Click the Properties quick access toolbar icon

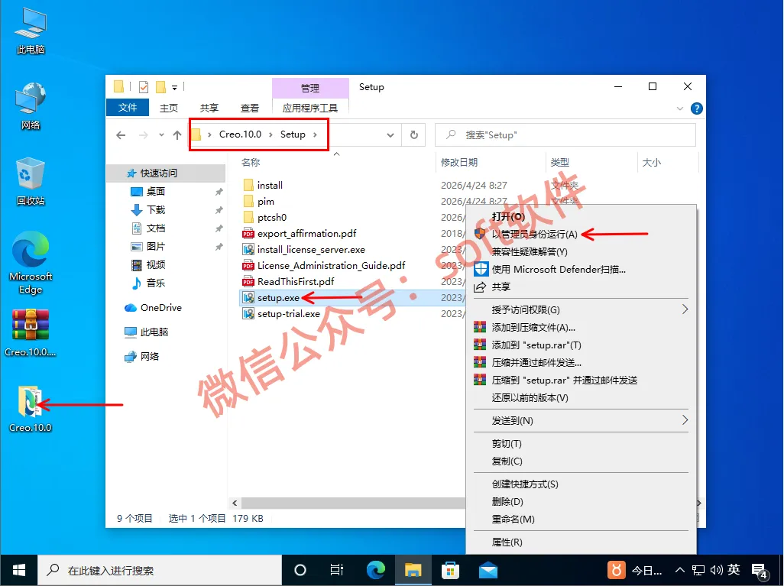[144, 87]
